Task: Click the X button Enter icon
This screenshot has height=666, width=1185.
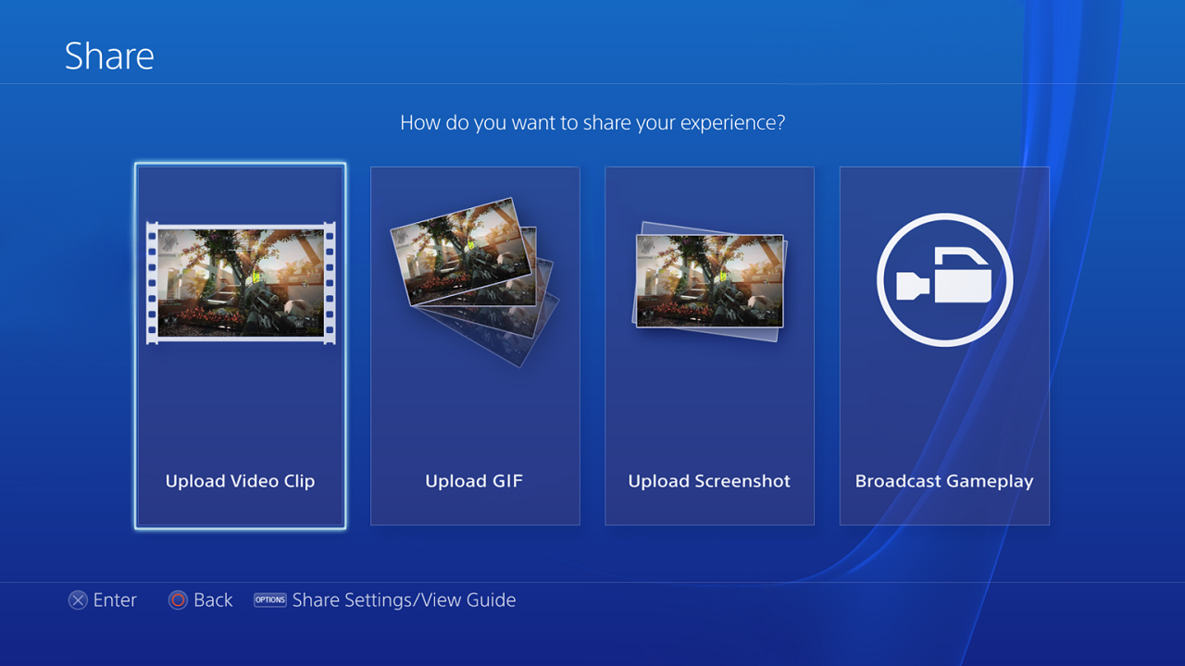Action: click(x=78, y=600)
